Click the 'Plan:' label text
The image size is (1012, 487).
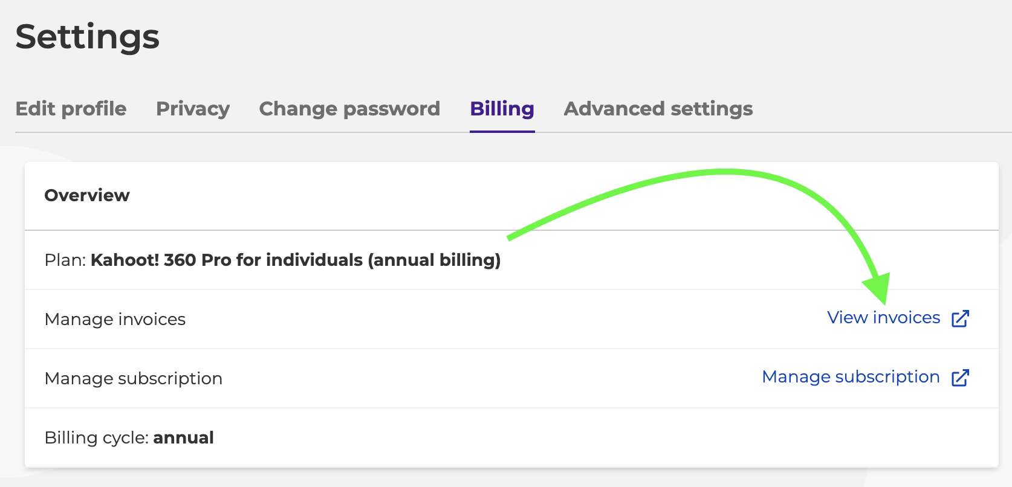coord(65,260)
